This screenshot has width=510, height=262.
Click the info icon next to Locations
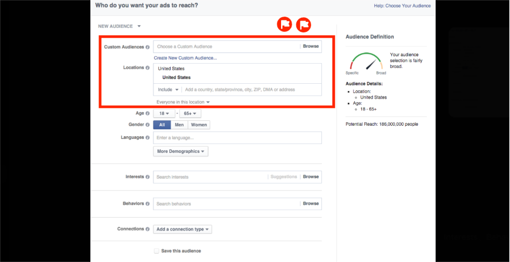tap(148, 68)
